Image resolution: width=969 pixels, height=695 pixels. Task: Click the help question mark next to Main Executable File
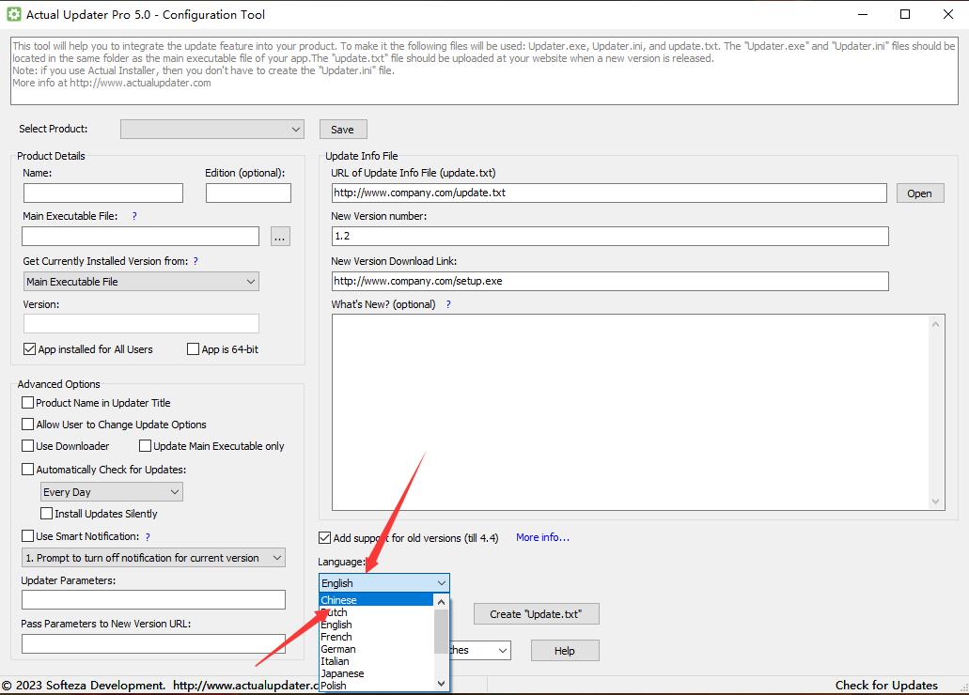(x=134, y=216)
